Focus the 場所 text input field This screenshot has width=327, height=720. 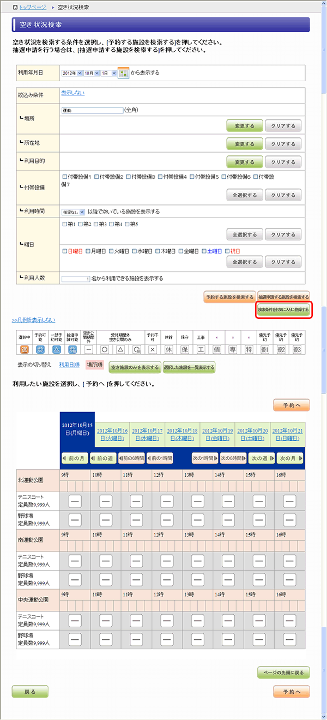93,110
